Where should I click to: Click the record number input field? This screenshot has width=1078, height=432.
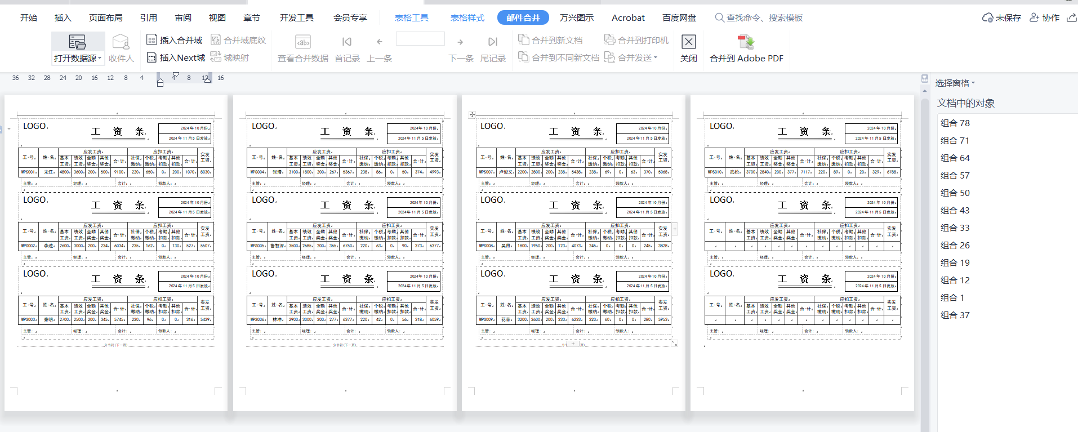[420, 39]
